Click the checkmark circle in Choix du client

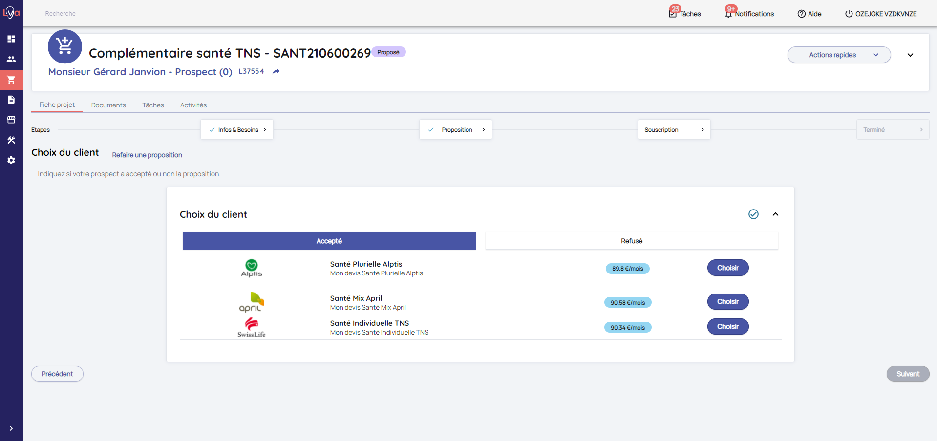coord(753,214)
